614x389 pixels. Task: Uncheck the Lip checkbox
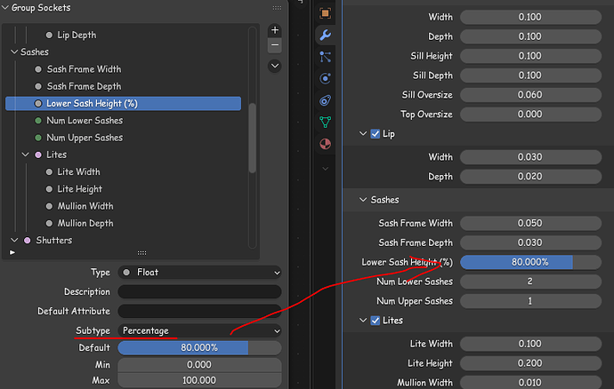tap(376, 134)
